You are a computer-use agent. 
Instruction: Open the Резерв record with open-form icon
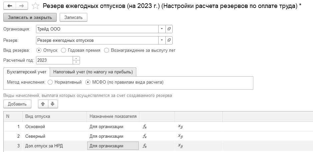tap(169, 40)
